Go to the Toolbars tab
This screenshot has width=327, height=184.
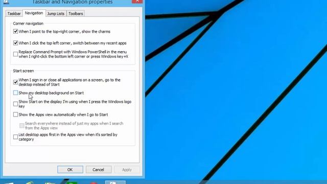[x=76, y=14]
